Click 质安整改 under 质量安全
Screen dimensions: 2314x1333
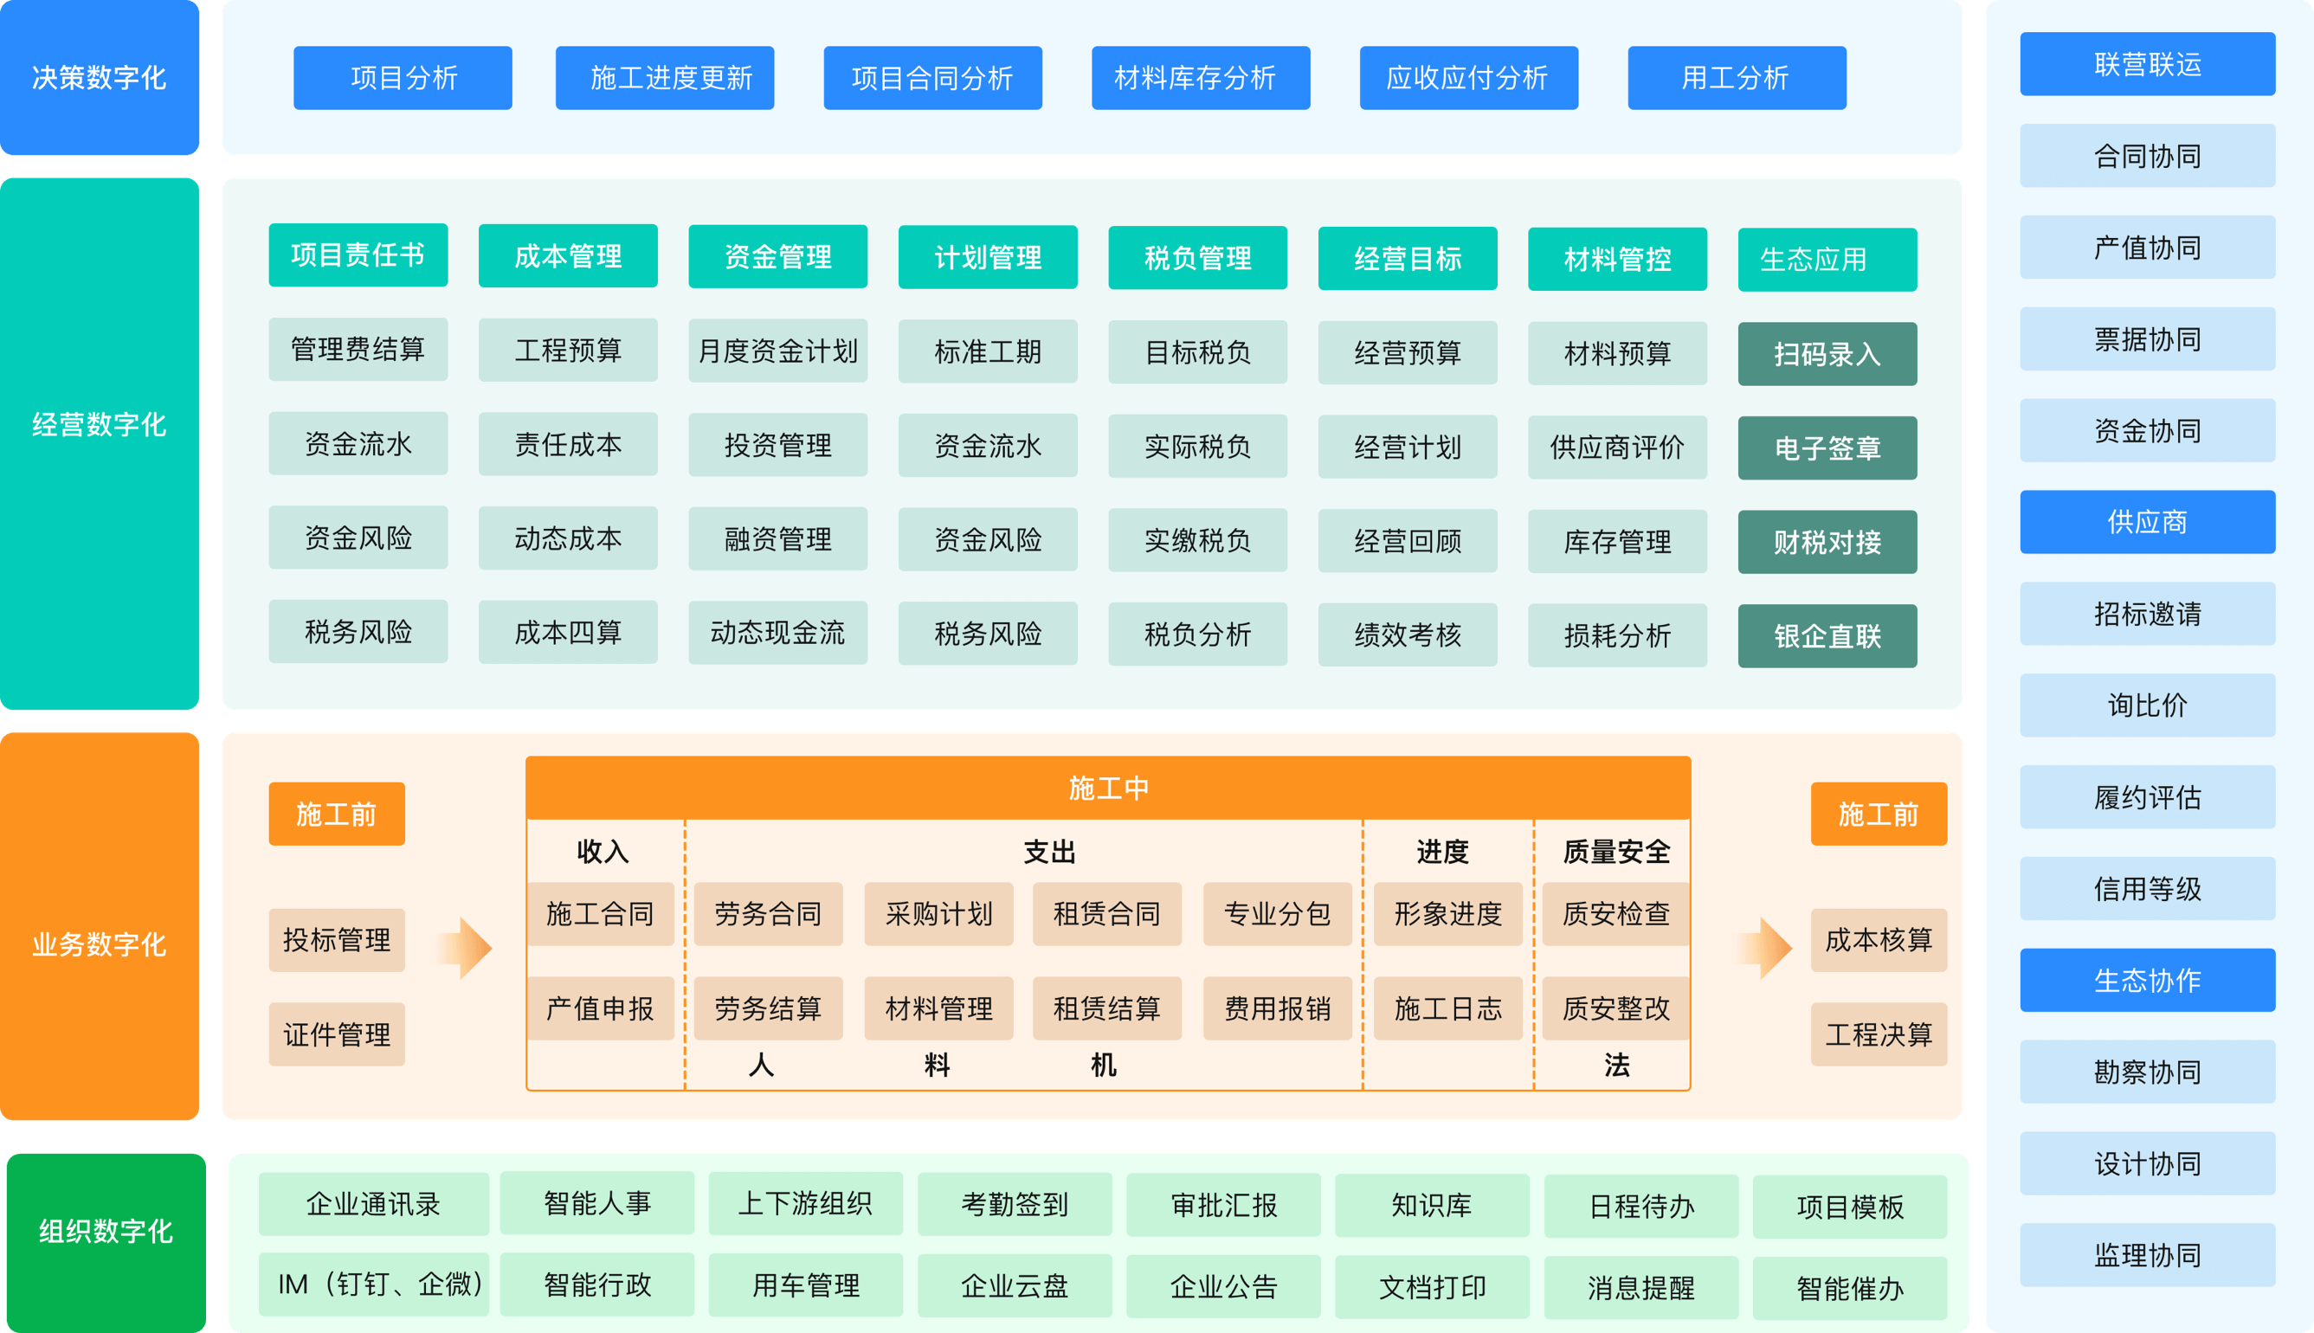click(1615, 1009)
